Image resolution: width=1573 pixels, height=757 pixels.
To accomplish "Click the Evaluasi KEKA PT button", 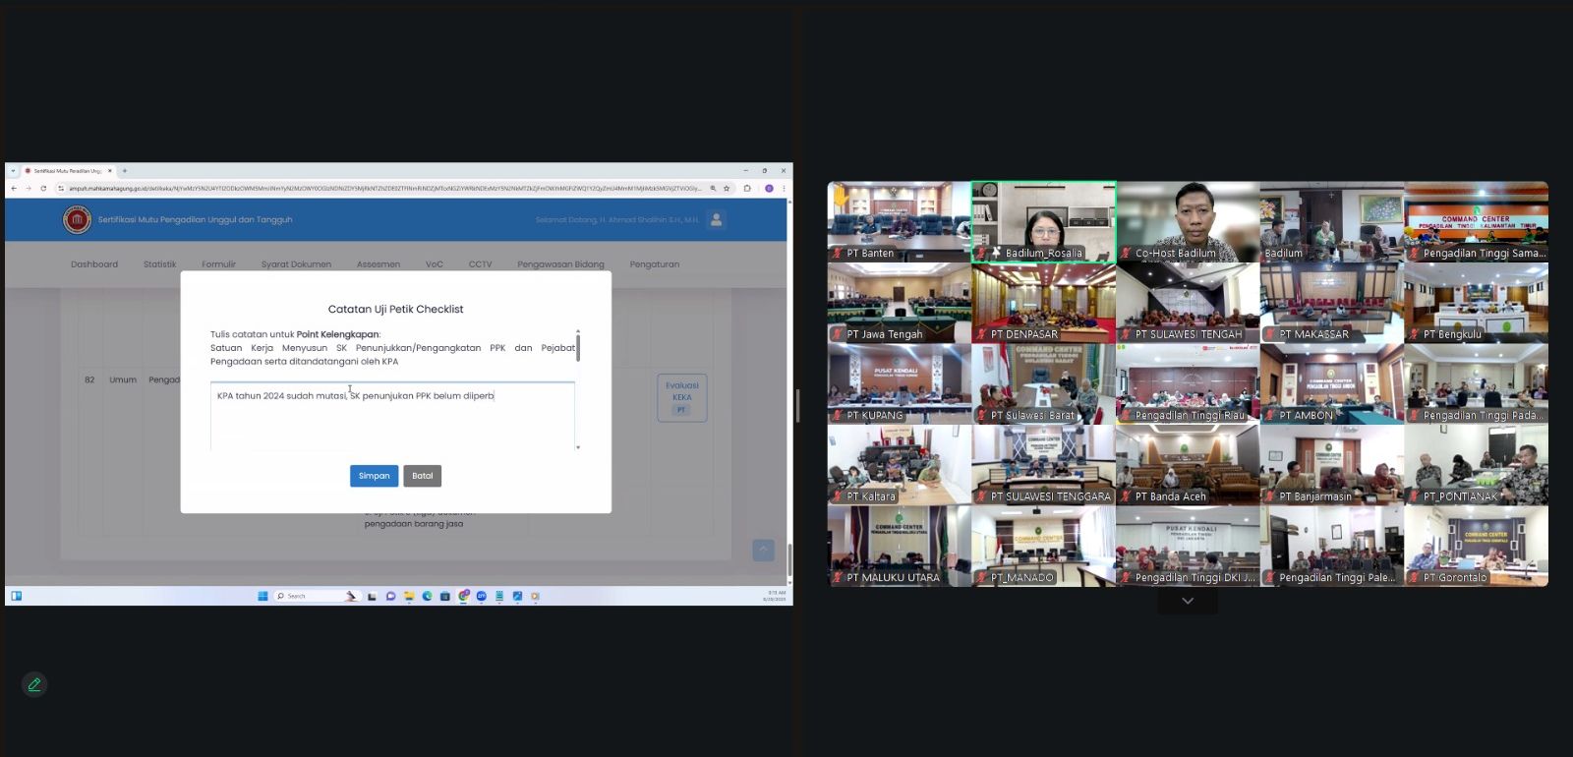I will 682,397.
